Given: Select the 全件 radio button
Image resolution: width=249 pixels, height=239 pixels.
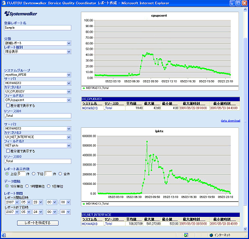Looking at the screenshot, I should 60,174.
